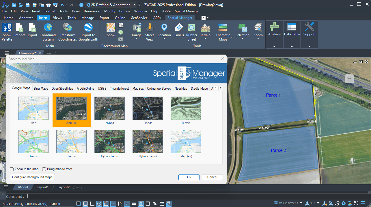371x207 pixels.
Task: Add a new drawing tab with plus button
Action: [x=49, y=53]
